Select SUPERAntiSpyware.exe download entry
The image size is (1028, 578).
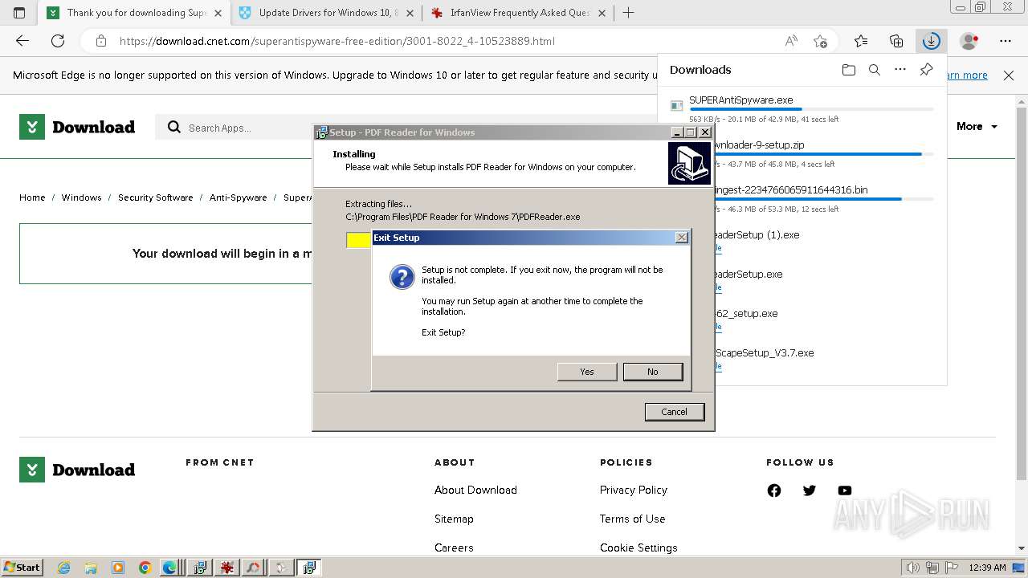pyautogui.click(x=802, y=109)
